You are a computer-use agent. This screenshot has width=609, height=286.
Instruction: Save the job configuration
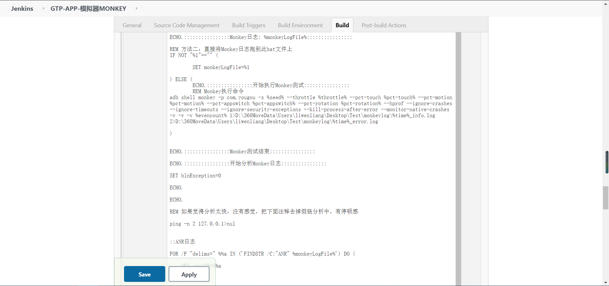pyautogui.click(x=144, y=274)
